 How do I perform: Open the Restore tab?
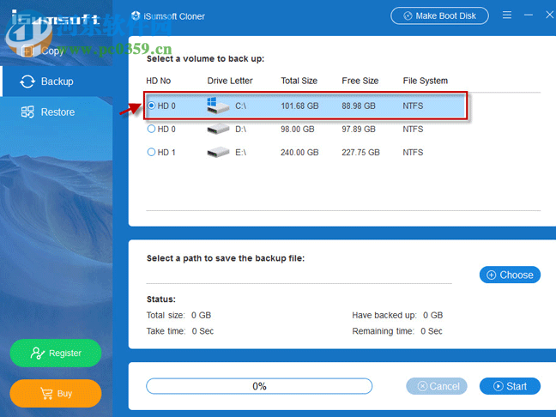[x=57, y=112]
